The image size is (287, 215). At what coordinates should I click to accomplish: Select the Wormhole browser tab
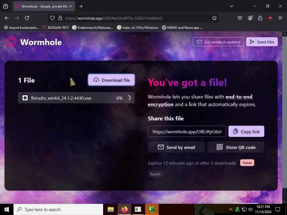[44, 6]
